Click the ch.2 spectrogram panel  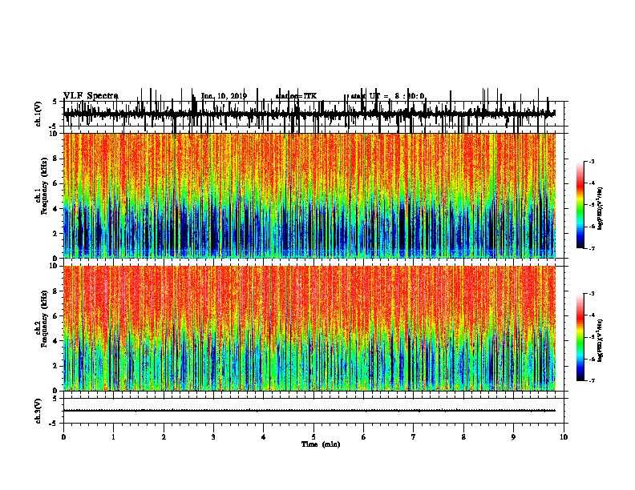pos(309,328)
